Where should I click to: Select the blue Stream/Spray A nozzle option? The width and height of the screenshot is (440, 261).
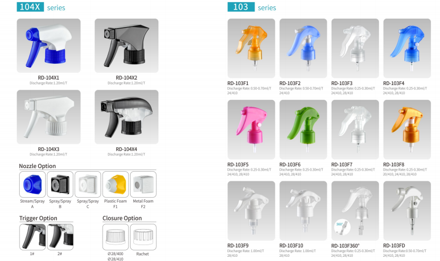[x=32, y=184]
